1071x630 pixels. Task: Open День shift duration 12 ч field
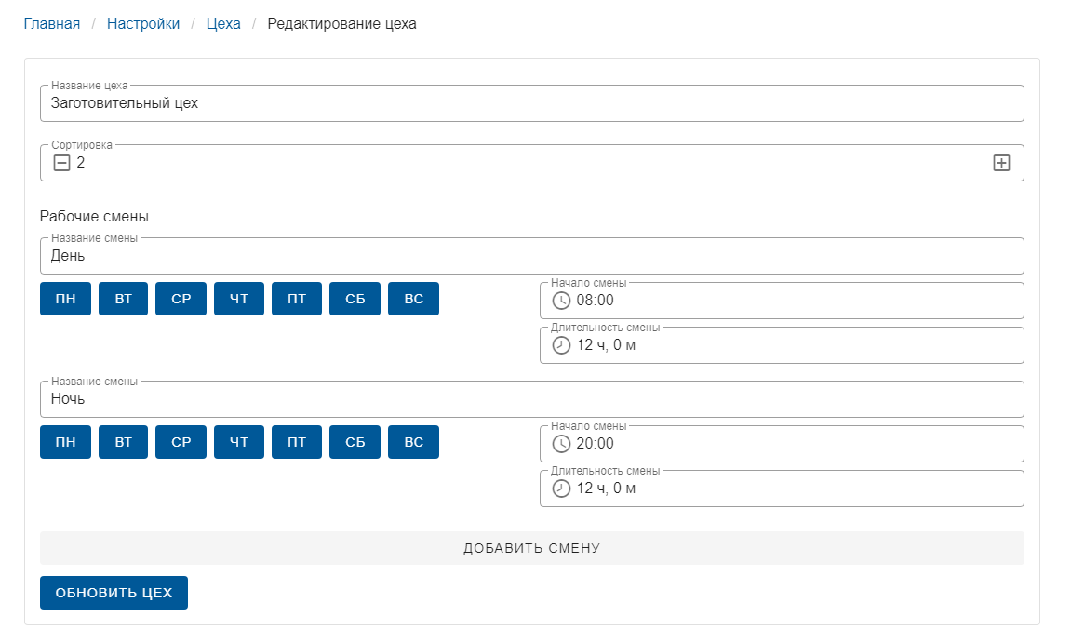point(791,345)
